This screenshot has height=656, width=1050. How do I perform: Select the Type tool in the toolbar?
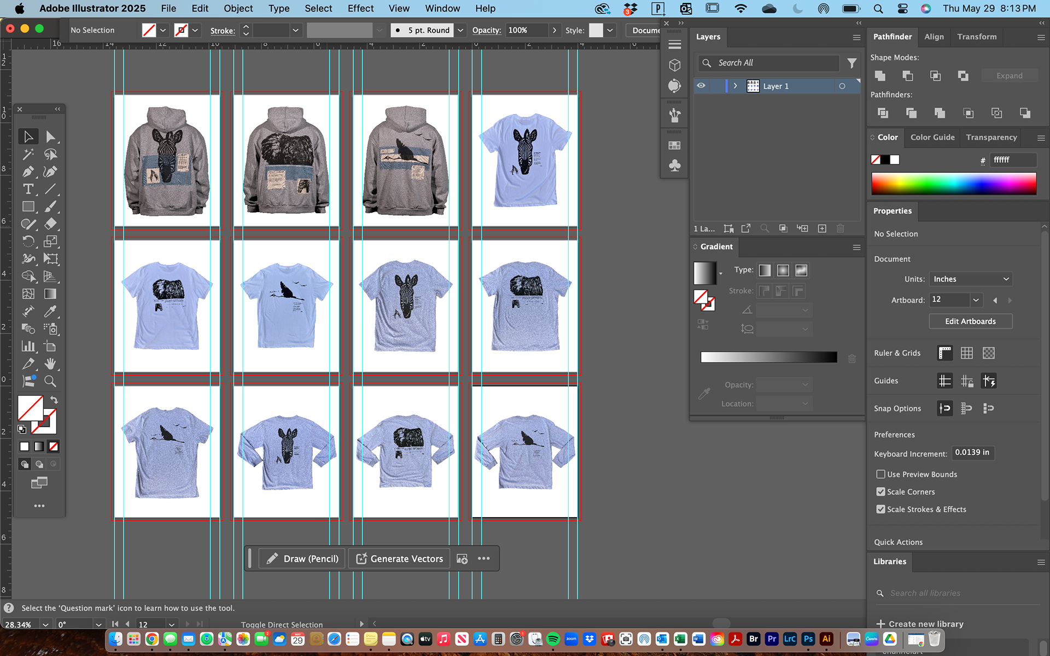click(28, 189)
